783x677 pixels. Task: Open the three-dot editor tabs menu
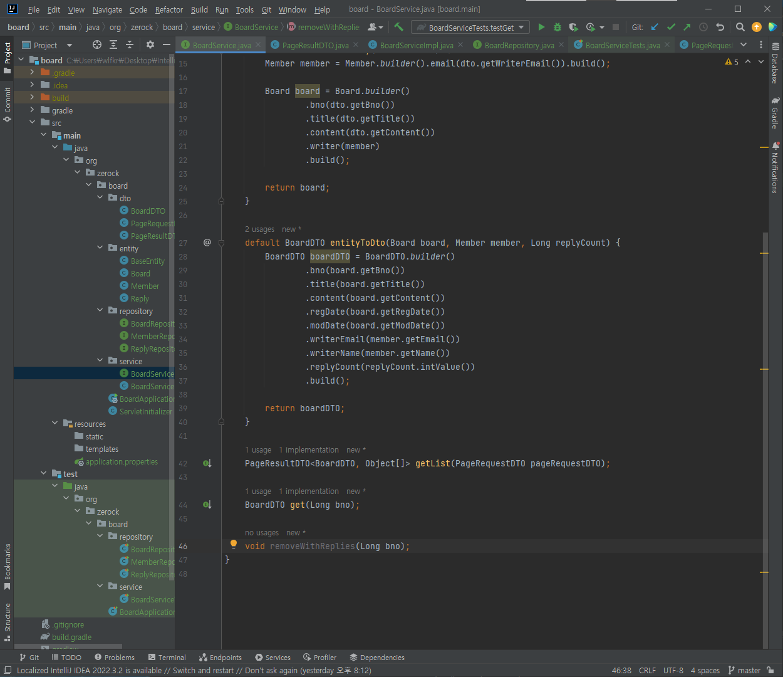coord(761,45)
